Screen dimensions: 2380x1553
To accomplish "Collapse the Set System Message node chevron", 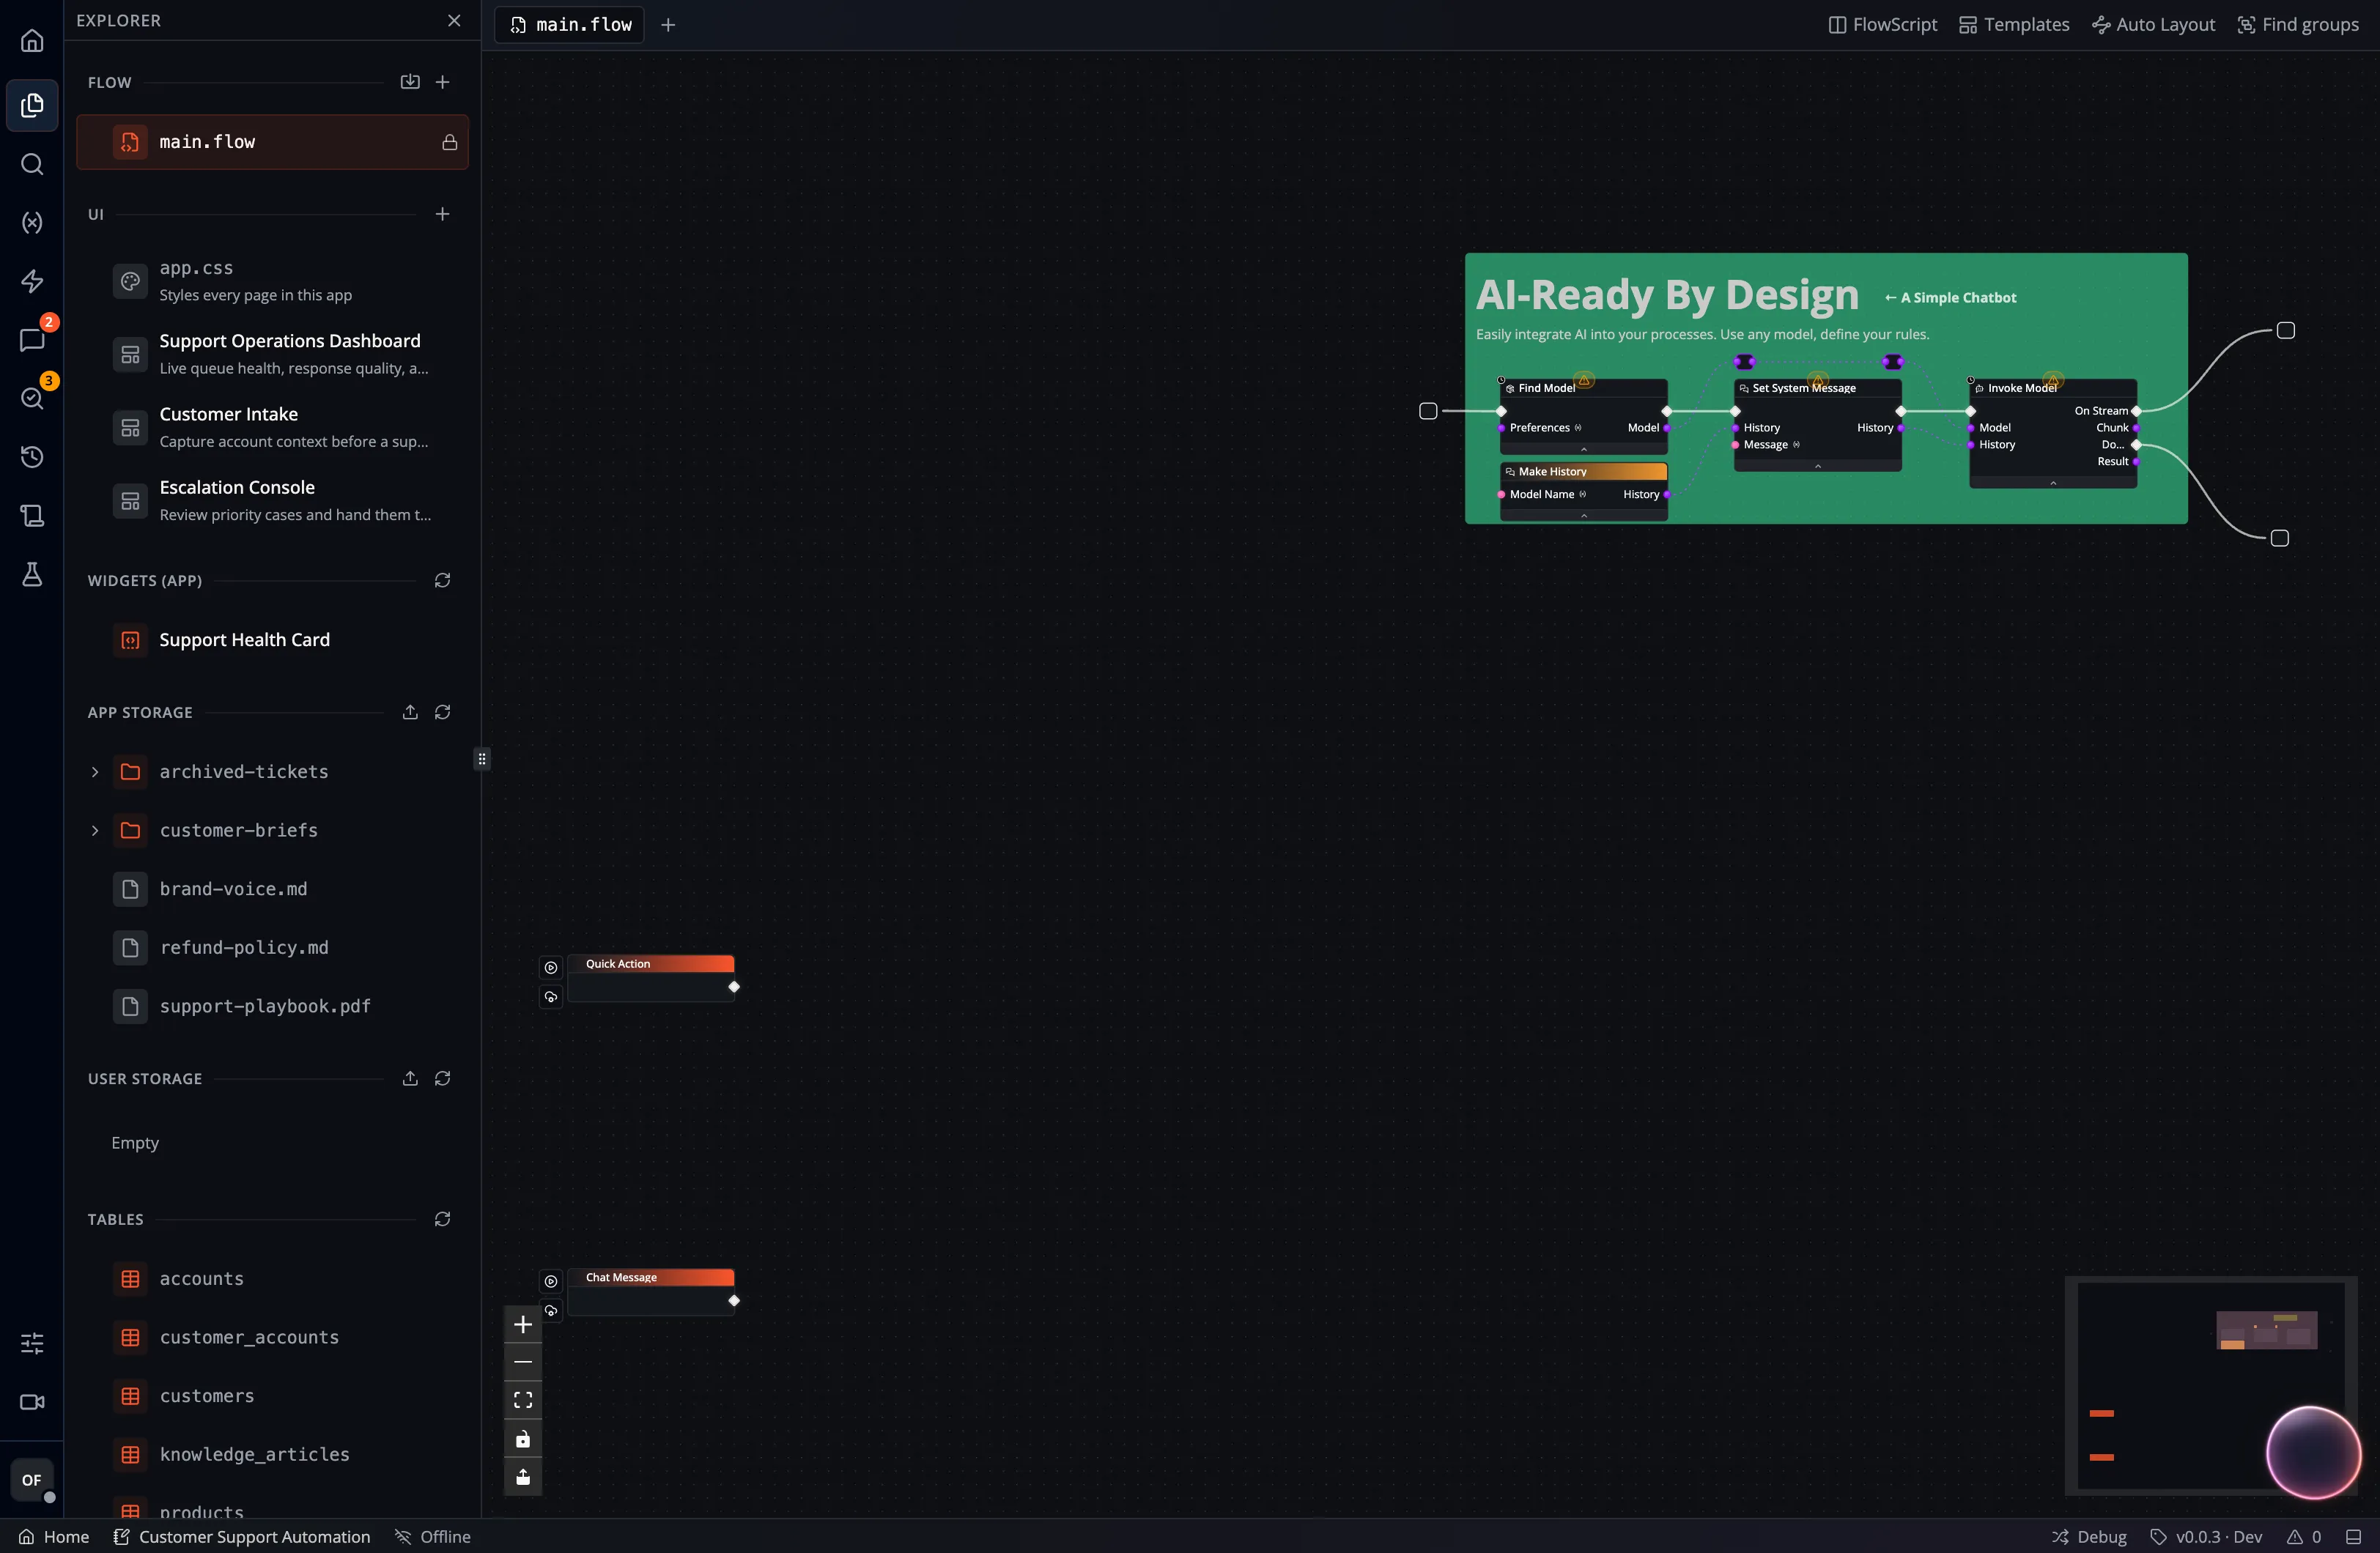I will (1818, 466).
